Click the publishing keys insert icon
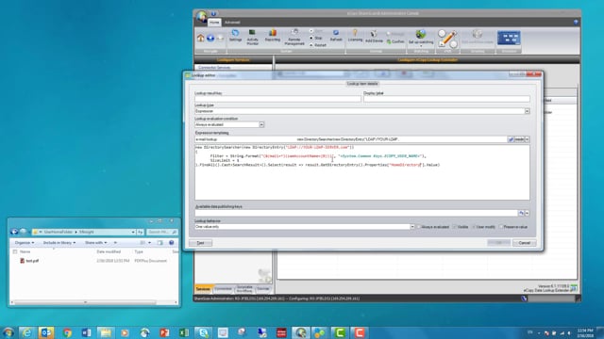The height and width of the screenshot is (339, 604). coord(521,213)
